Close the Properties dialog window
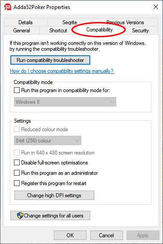Viewport: 163px width, 244px height. (x=156, y=7)
